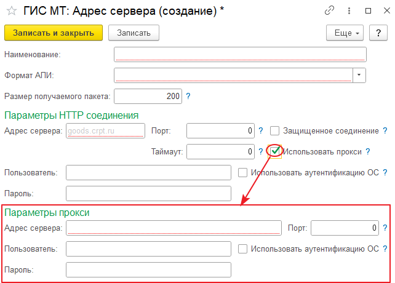
Task: Open the vertical three-dots menu in the title bar
Action: [350, 11]
